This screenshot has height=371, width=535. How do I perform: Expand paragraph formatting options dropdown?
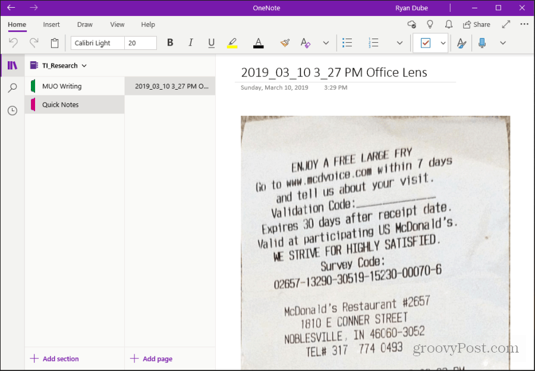[399, 43]
